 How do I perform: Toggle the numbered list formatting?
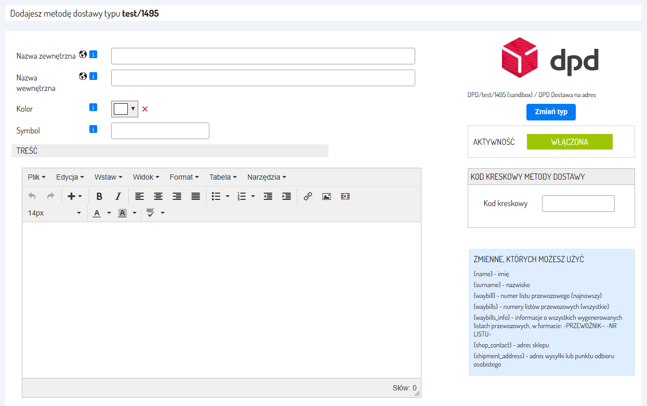(x=241, y=196)
